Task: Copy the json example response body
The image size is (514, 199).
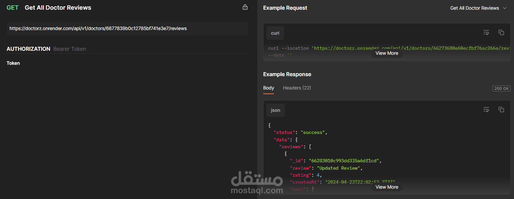Action: pos(501,110)
